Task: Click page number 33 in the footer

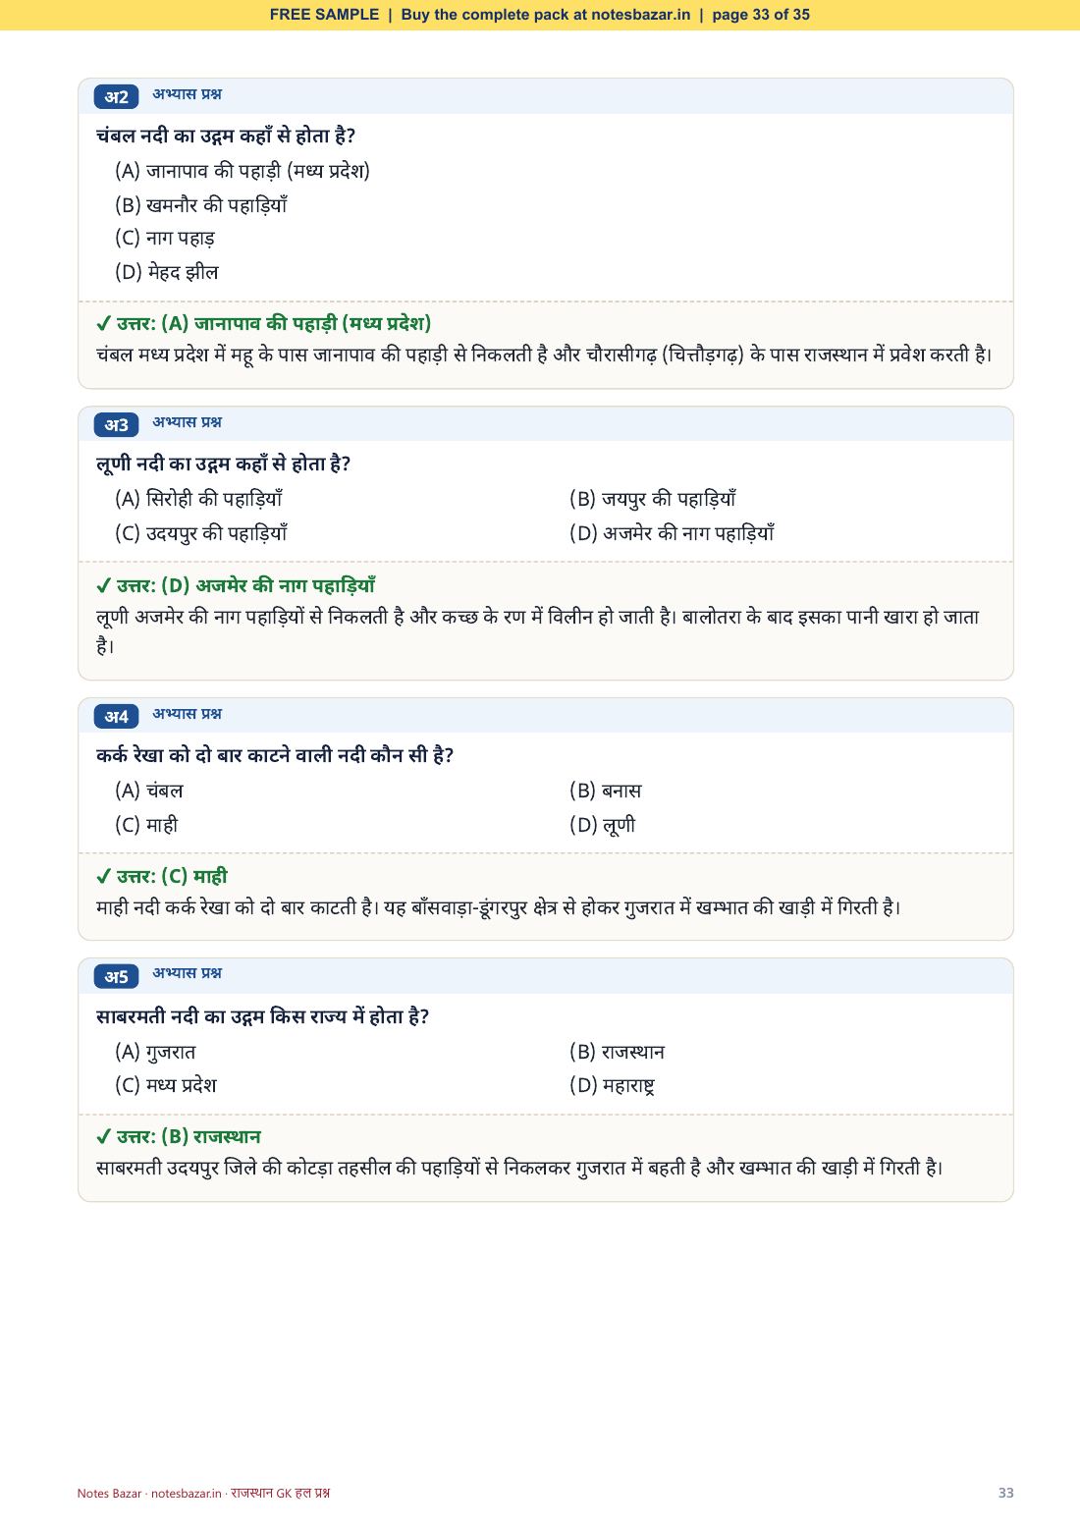Action: (1005, 1493)
